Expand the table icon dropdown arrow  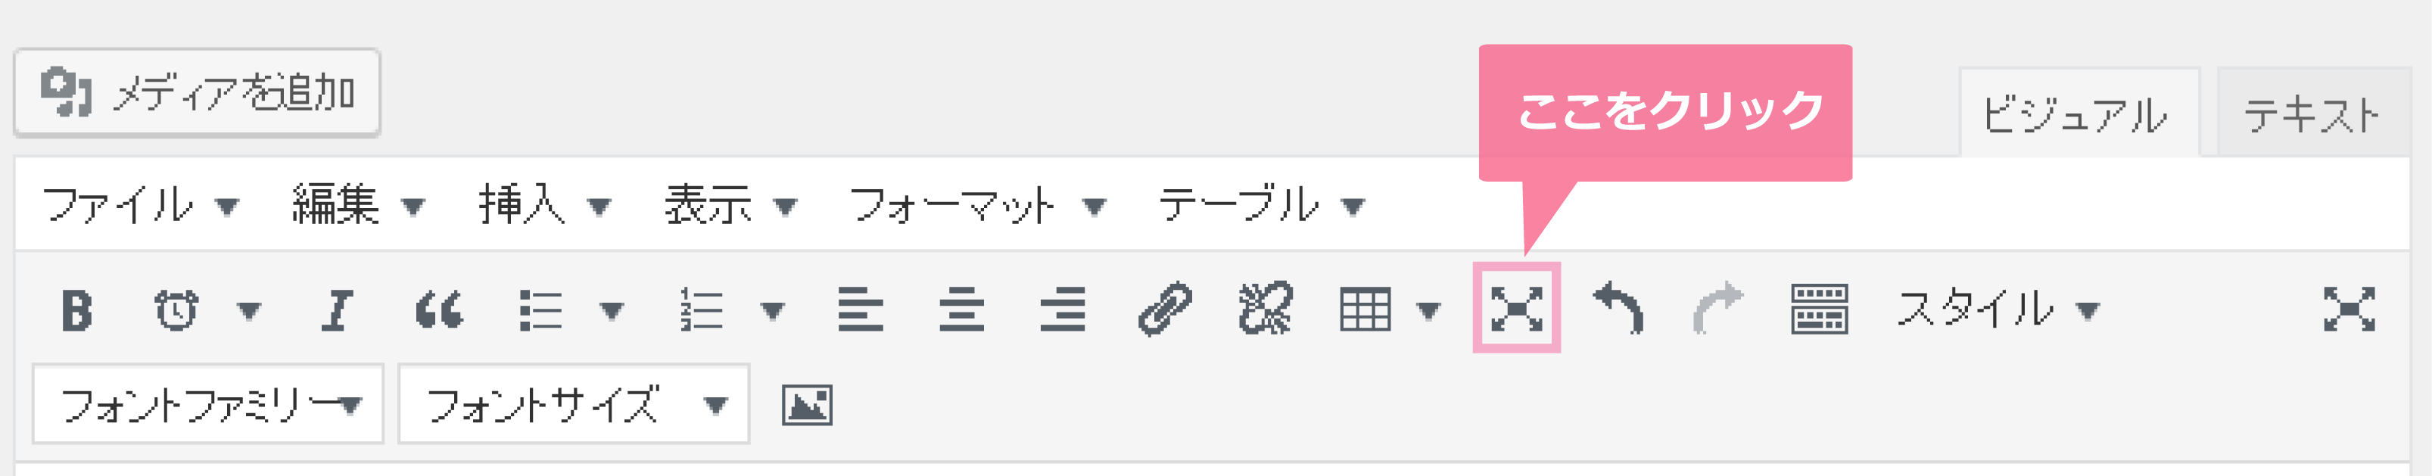[1428, 311]
